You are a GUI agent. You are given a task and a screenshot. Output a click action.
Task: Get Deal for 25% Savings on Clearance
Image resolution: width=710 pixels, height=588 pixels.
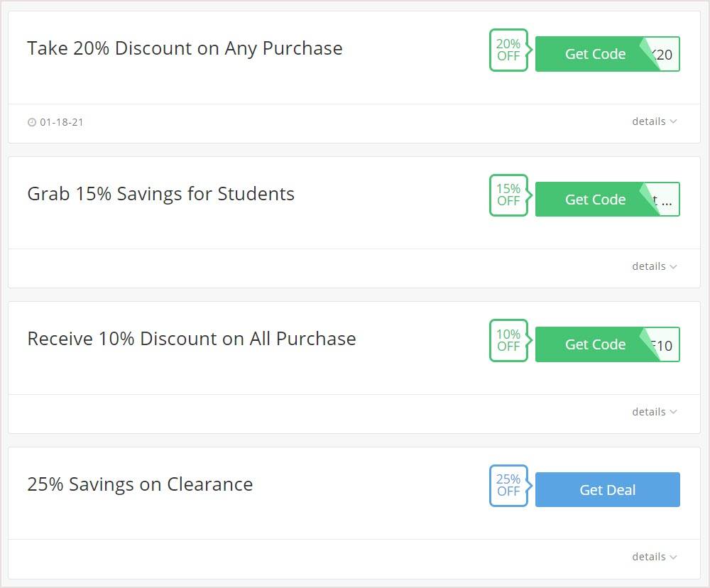point(607,490)
